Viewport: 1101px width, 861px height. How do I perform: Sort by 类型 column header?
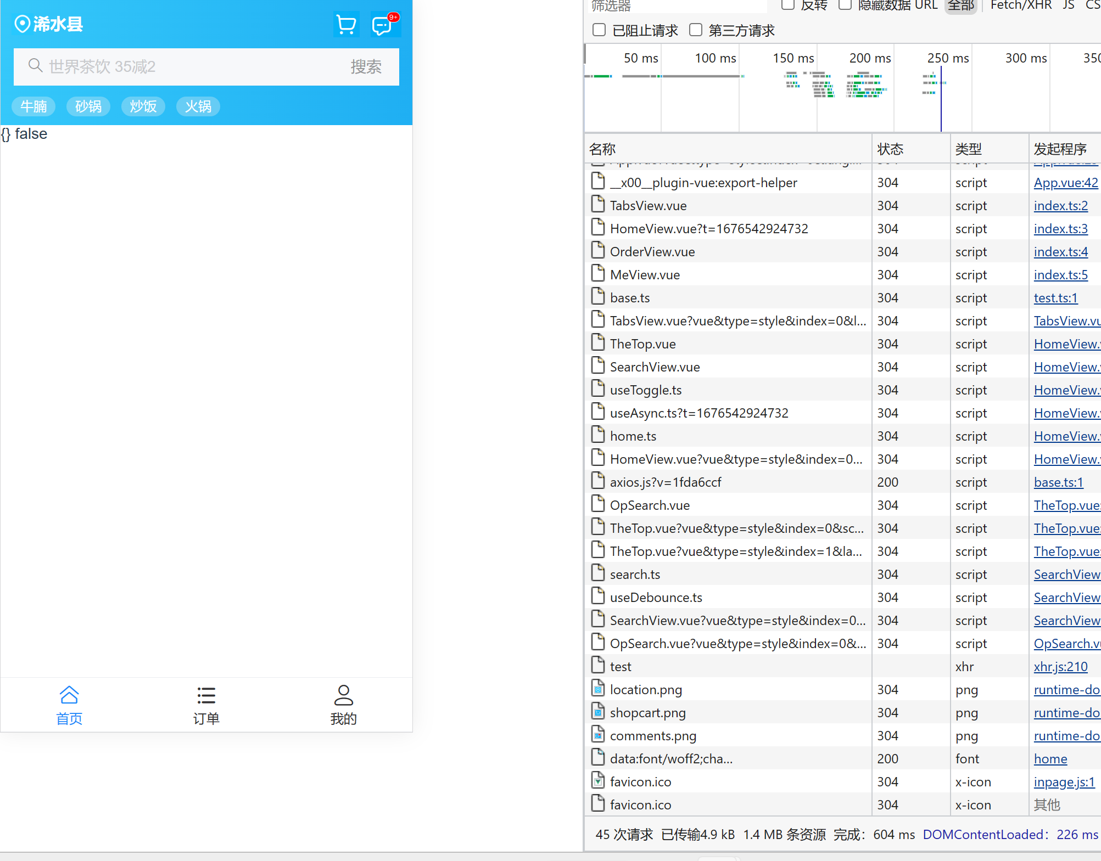coord(989,149)
